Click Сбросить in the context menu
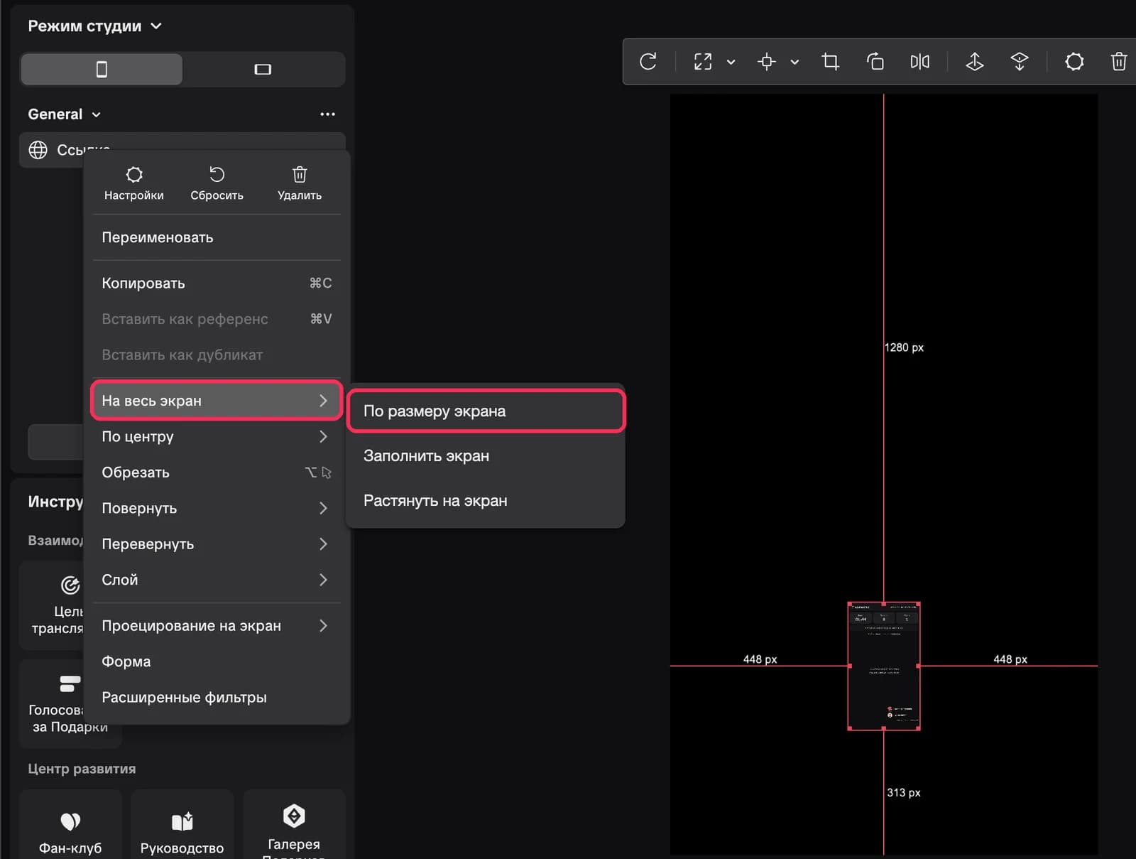 click(x=217, y=183)
